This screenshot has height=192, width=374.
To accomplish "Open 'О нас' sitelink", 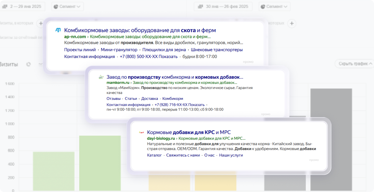I will 209,155.
